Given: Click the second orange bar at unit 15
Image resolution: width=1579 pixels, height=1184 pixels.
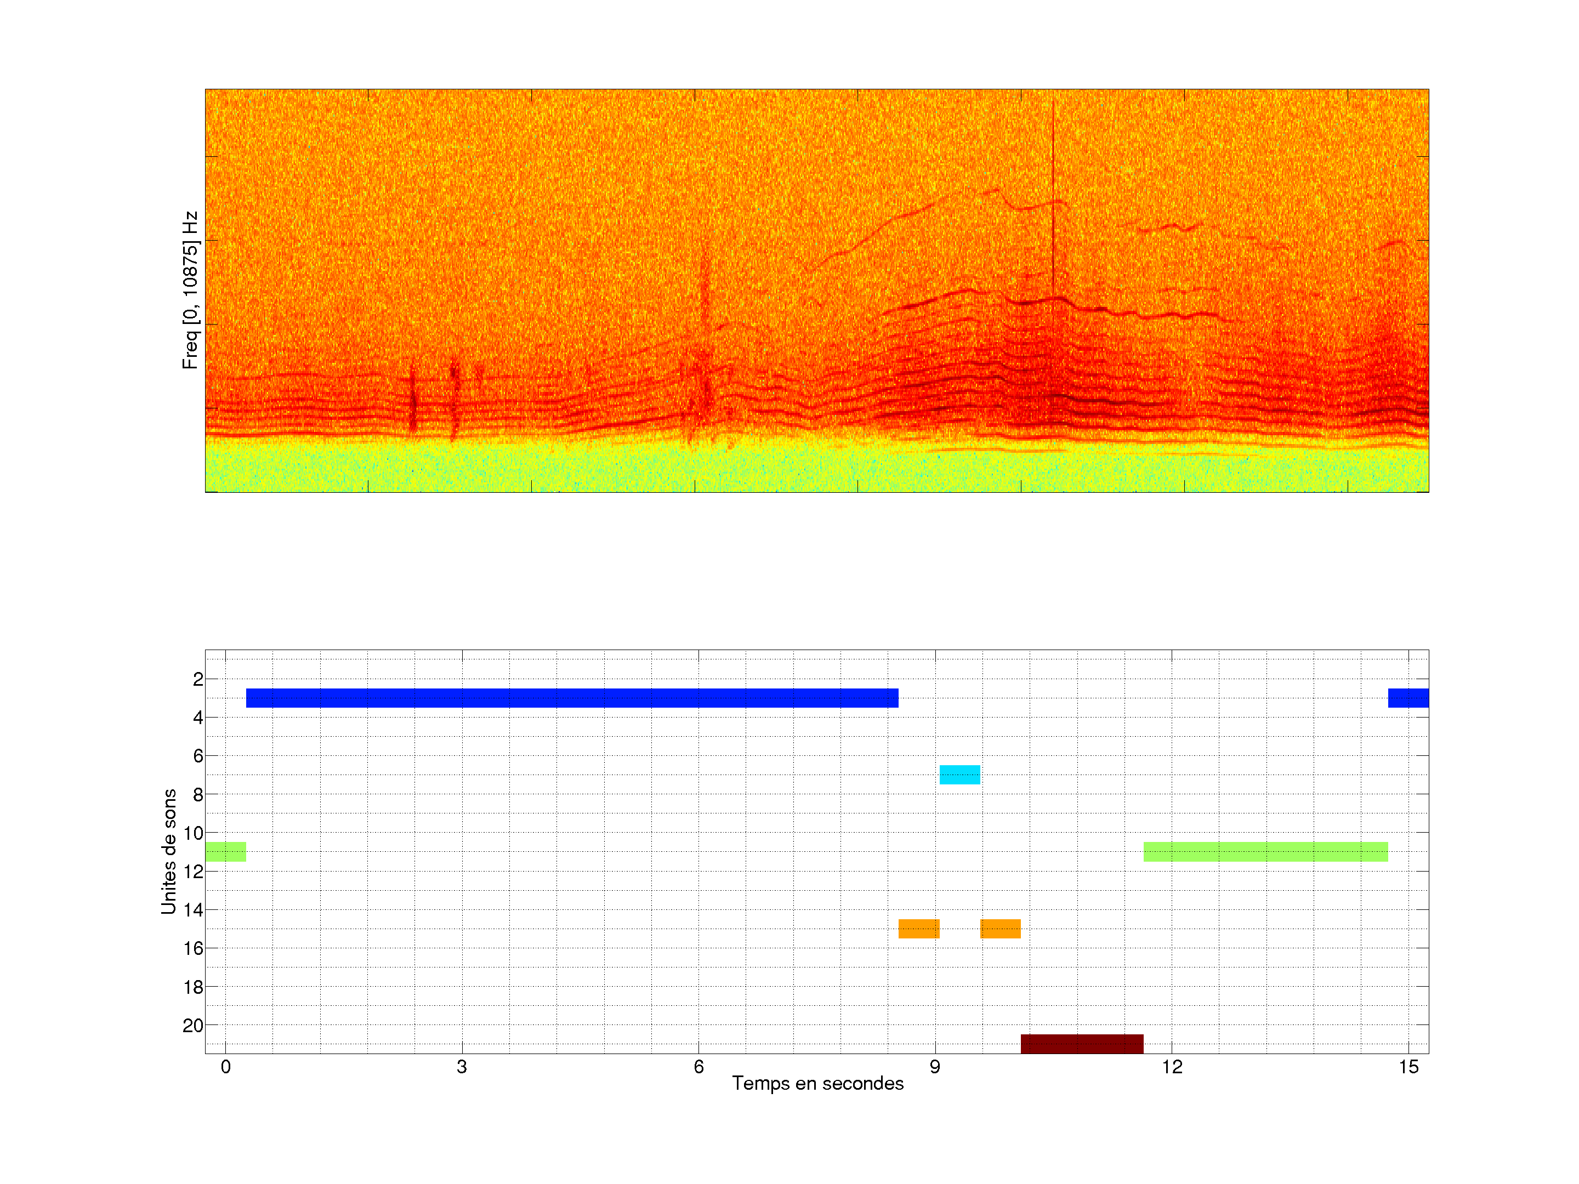Looking at the screenshot, I should pos(1000,929).
